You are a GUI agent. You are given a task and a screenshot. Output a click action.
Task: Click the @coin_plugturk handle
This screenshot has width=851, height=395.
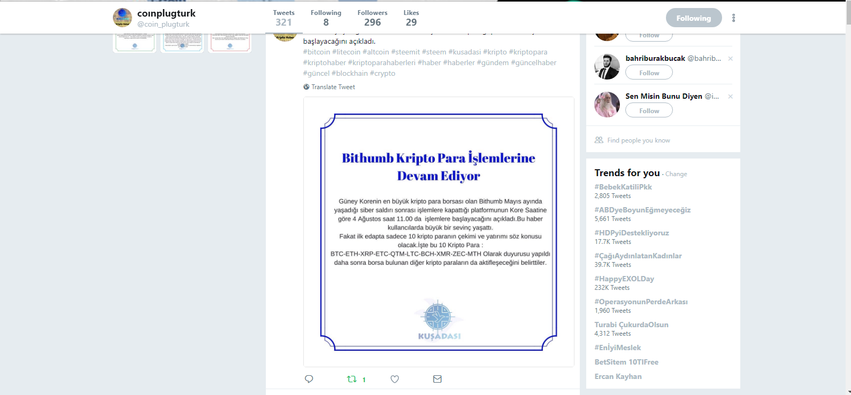click(163, 25)
